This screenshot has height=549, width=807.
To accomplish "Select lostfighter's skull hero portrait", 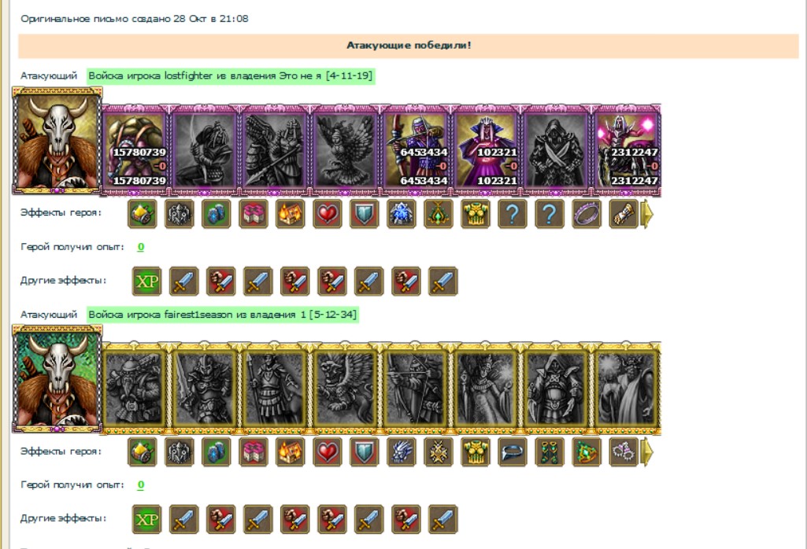I will tap(57, 141).
